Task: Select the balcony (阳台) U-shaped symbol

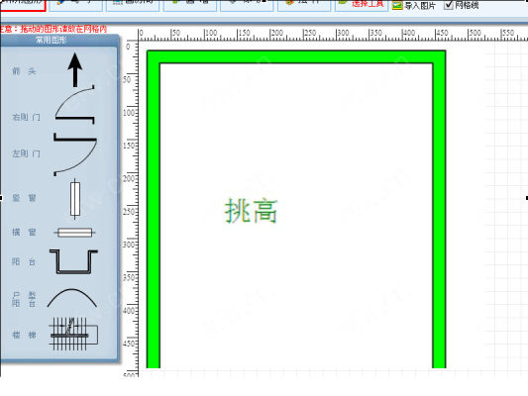Action: pos(73,261)
